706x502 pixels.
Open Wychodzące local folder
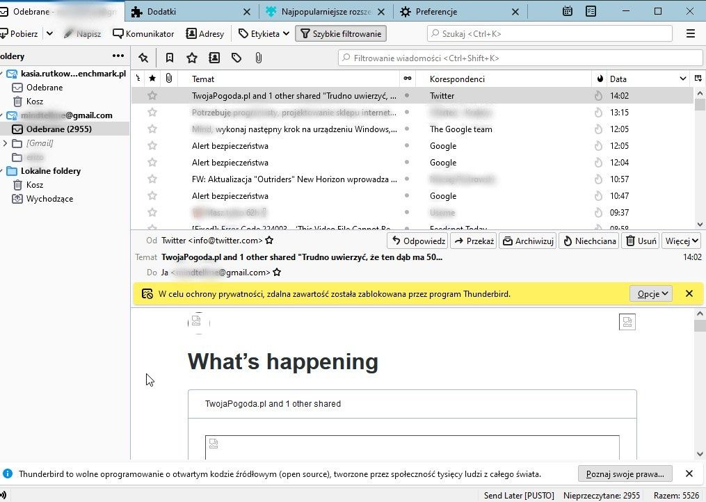(49, 199)
